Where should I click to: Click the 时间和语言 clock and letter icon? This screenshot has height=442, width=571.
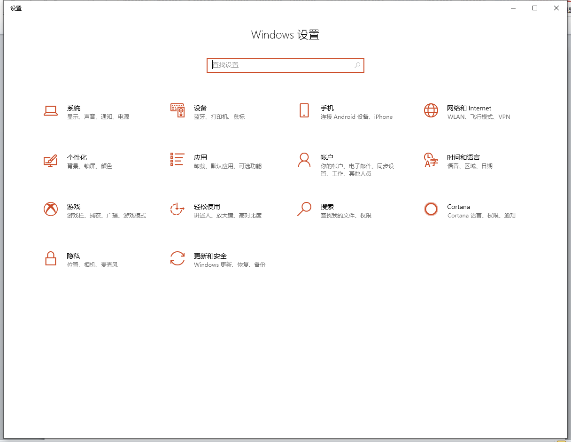(431, 160)
